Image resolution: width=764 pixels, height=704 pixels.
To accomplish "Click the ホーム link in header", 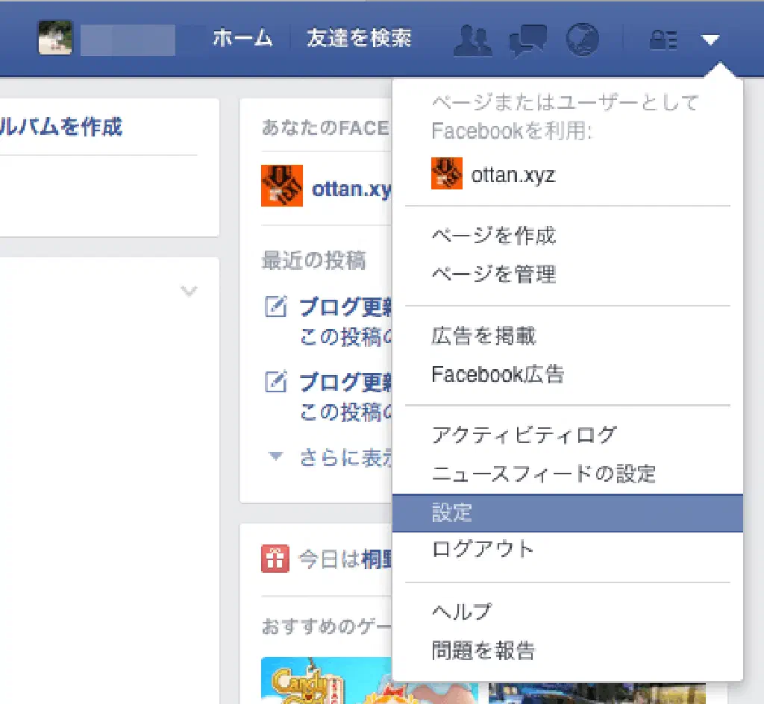I will point(242,38).
